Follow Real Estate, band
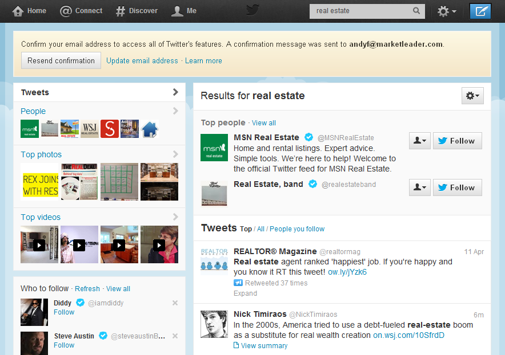 pyautogui.click(x=458, y=187)
